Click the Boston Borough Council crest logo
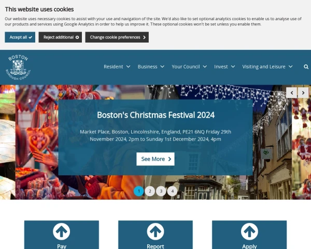The height and width of the screenshot is (249, 311). click(x=18, y=67)
